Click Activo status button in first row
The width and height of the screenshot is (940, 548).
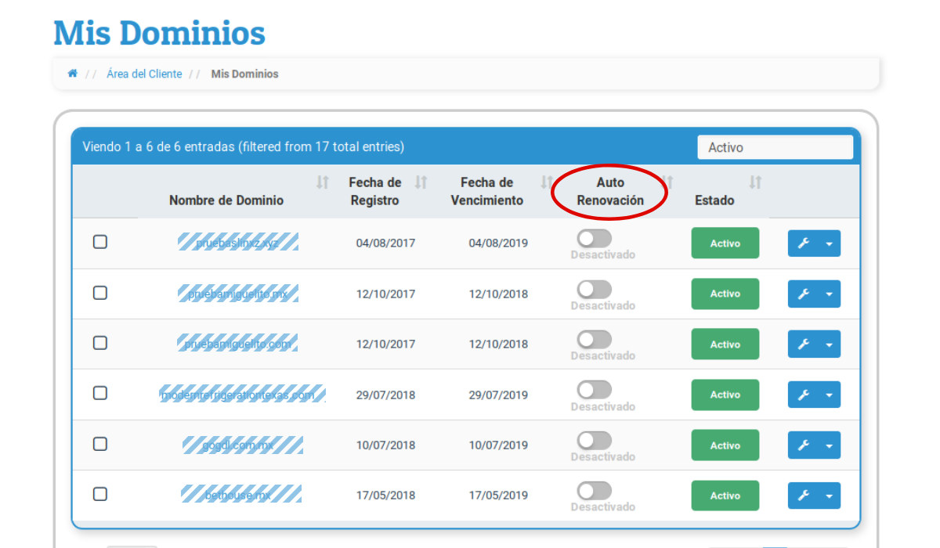(725, 243)
